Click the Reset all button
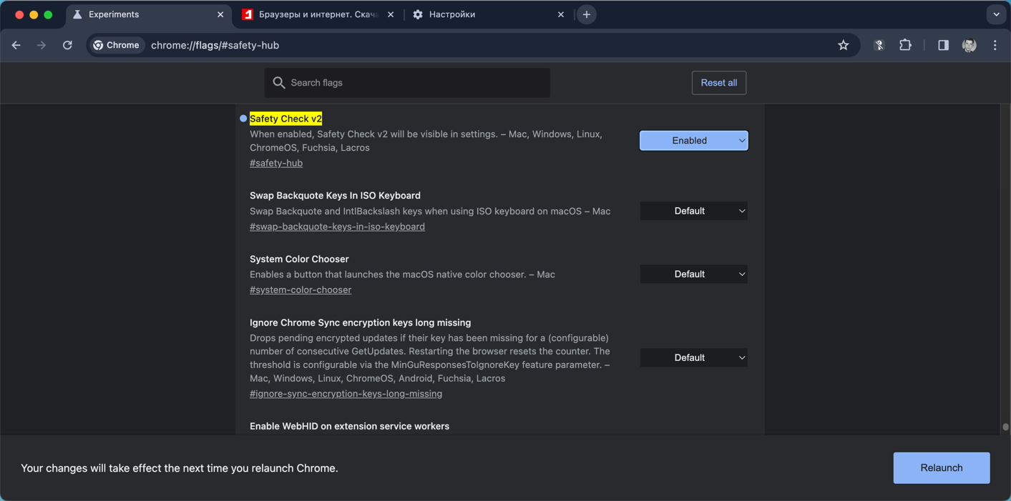Image resolution: width=1011 pixels, height=501 pixels. tap(718, 83)
